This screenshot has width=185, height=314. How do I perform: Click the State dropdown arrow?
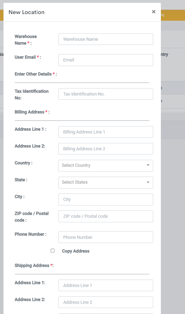tap(148, 182)
